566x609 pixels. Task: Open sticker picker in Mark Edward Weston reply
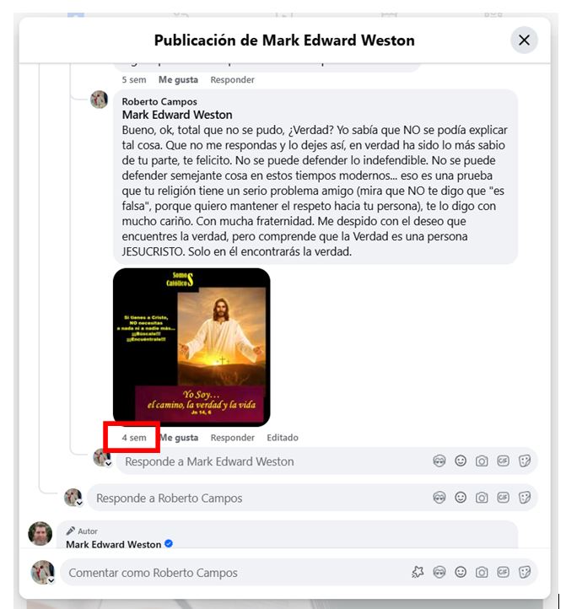525,461
